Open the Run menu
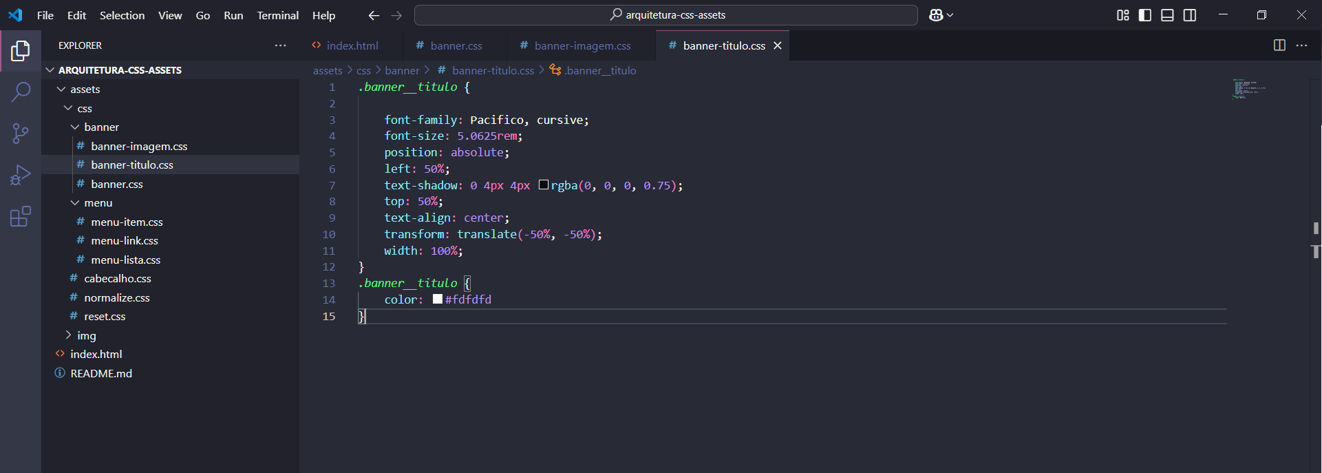 233,15
